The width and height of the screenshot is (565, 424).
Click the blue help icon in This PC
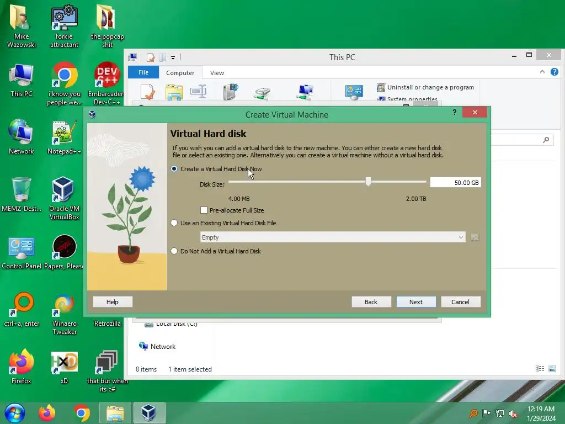pyautogui.click(x=554, y=72)
